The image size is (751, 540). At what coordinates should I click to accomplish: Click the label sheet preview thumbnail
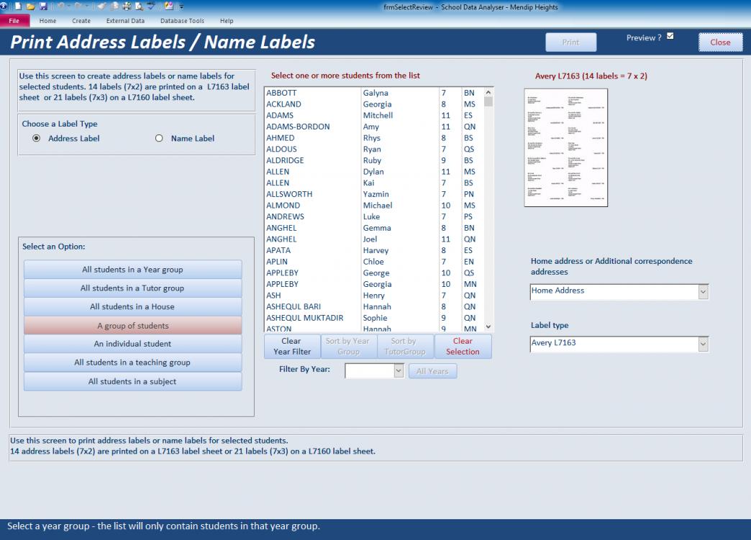pyautogui.click(x=565, y=147)
